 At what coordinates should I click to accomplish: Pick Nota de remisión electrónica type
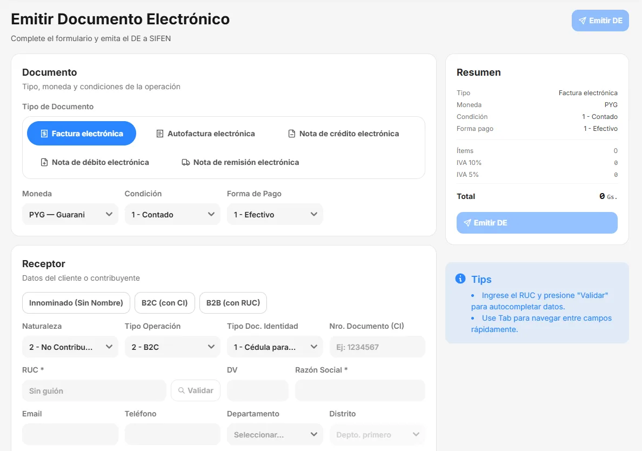click(240, 162)
